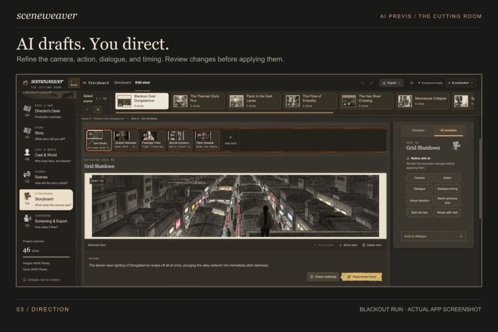Go to next scene with right arrow

click(x=98, y=109)
